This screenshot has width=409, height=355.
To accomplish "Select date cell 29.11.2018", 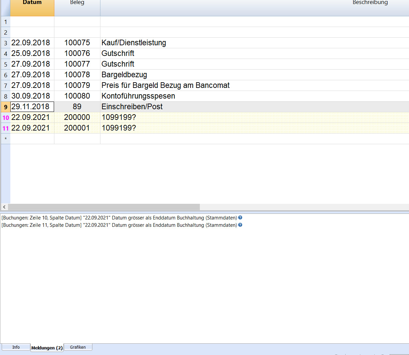I will coord(32,107).
